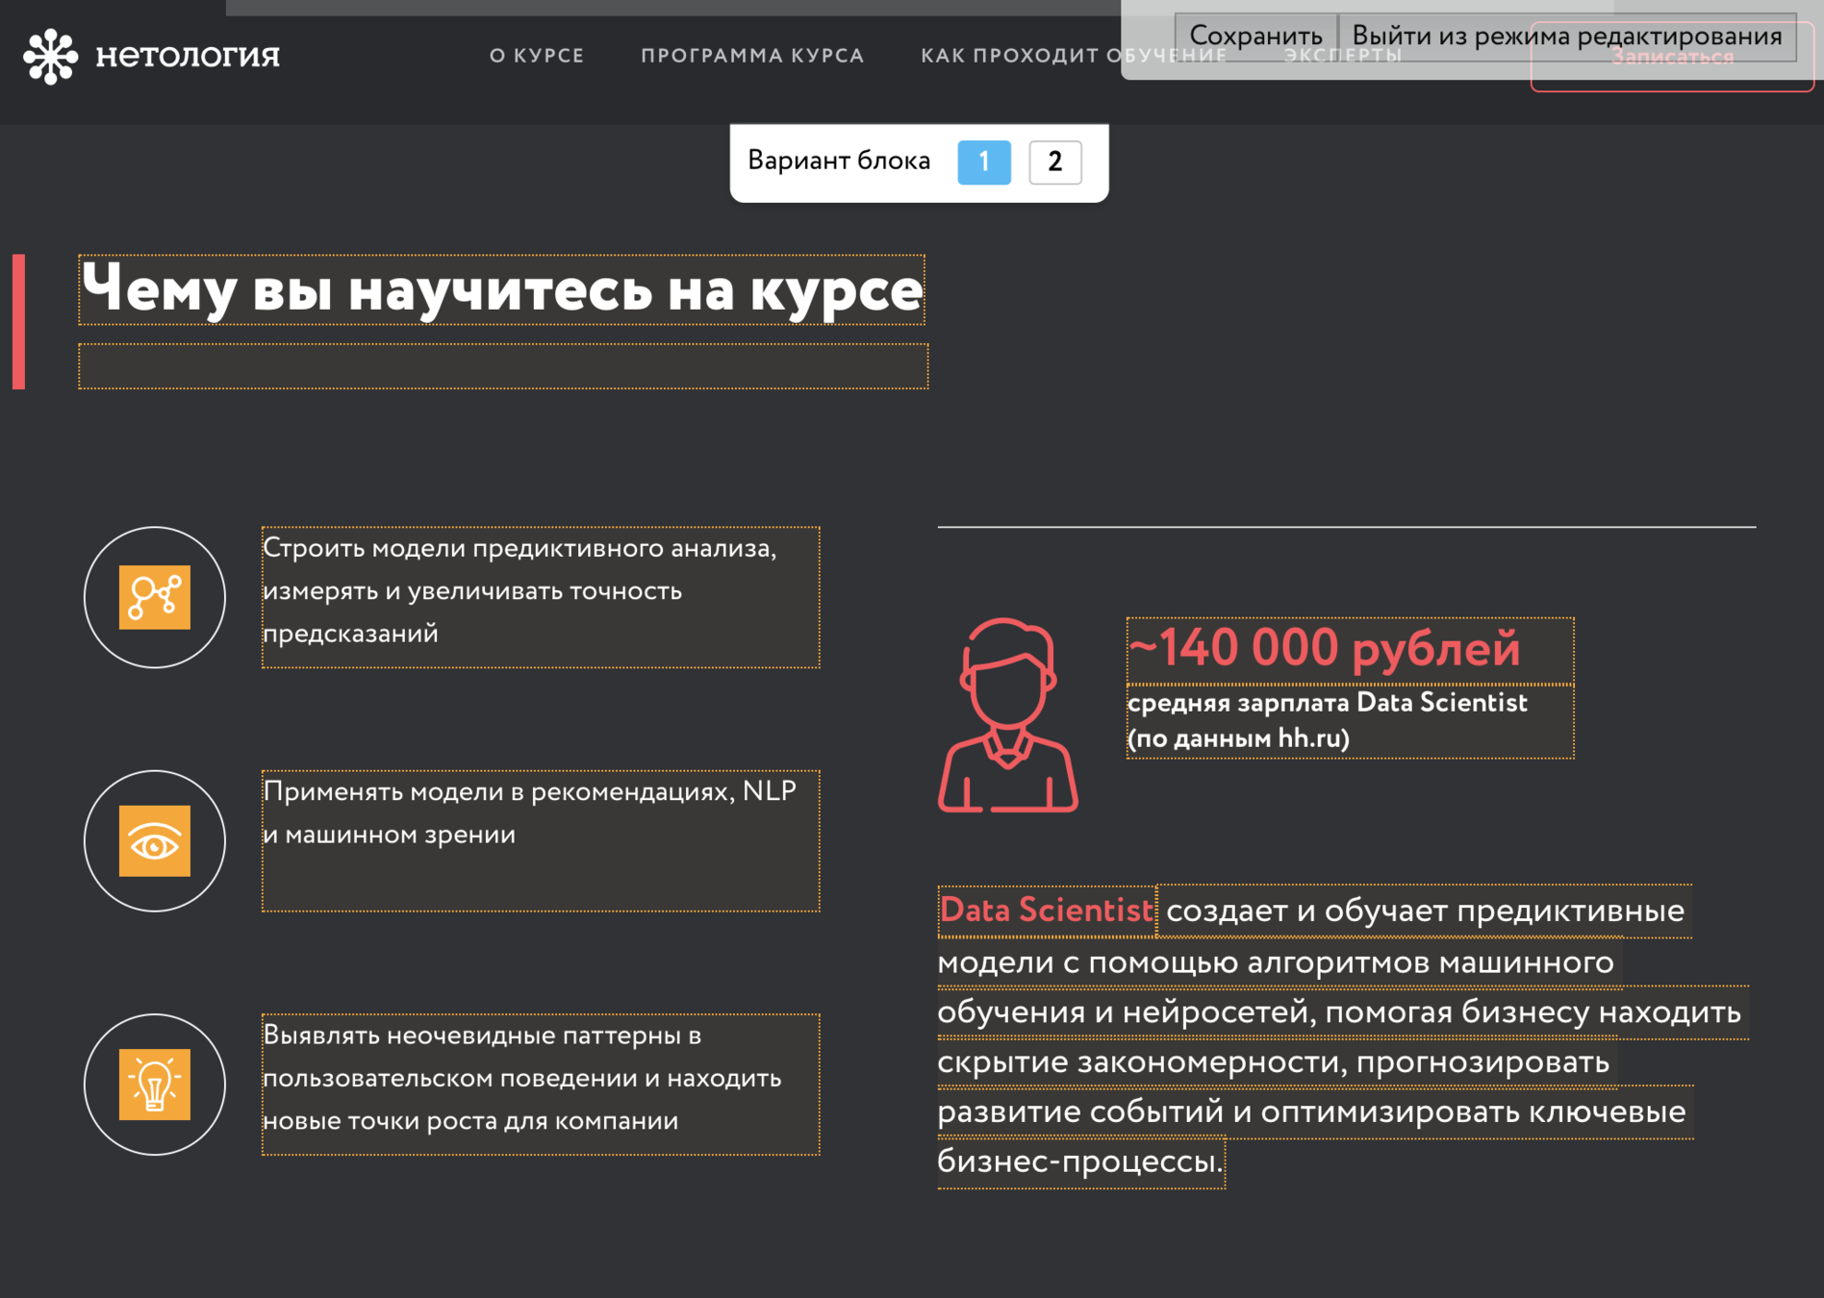1824x1298 pixels.
Task: Go to ПРОГРАММА КУРСА section
Action: point(752,56)
